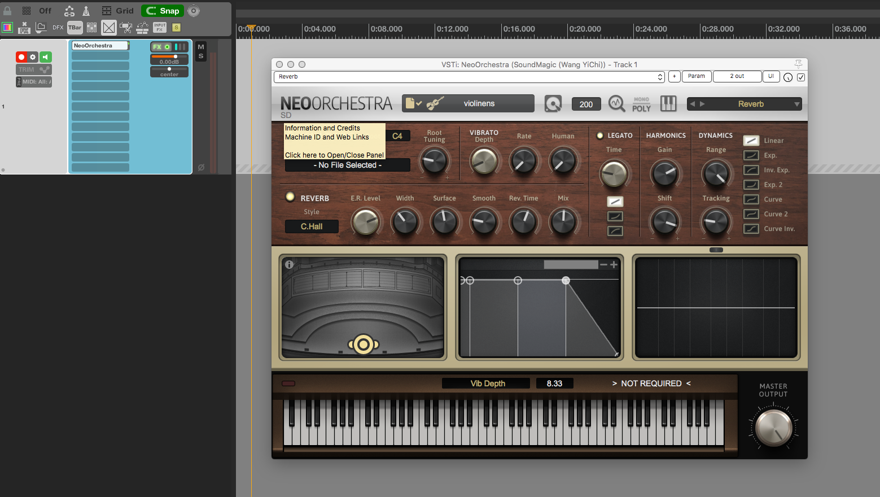Open the C4 root note selector
The image size is (880, 497).
[x=397, y=136]
